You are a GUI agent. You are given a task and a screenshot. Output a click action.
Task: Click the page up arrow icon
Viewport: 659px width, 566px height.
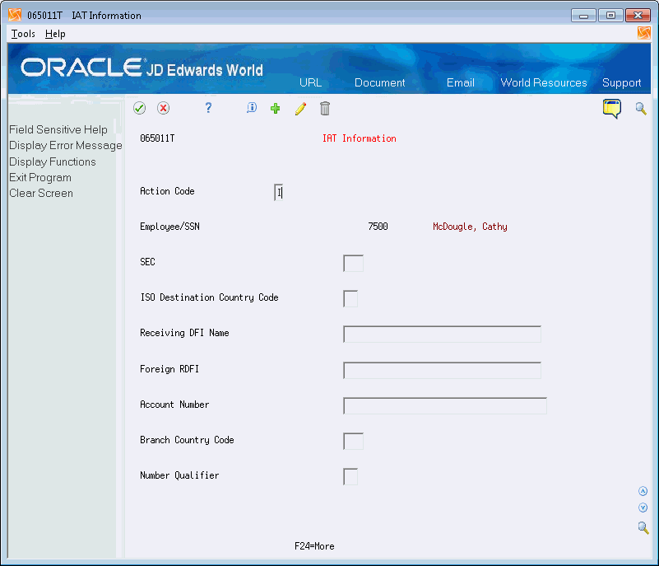point(643,491)
